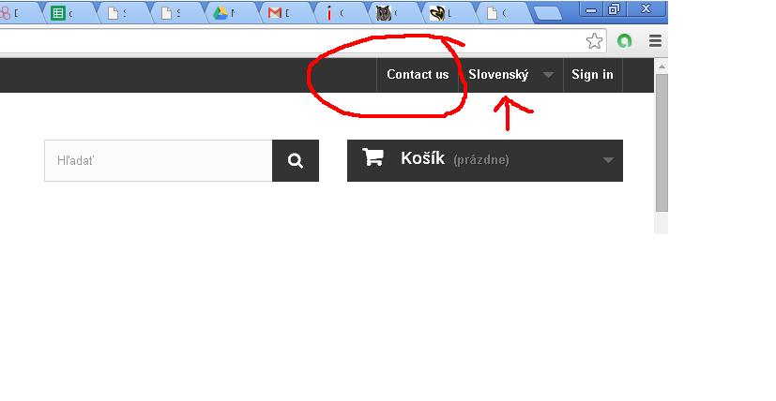Click the scrollbar up arrow
Viewport: 776px width, 401px height.
[662, 66]
